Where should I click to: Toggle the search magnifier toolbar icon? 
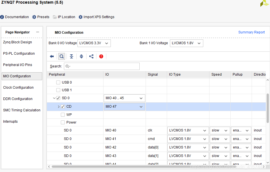(x=62, y=56)
